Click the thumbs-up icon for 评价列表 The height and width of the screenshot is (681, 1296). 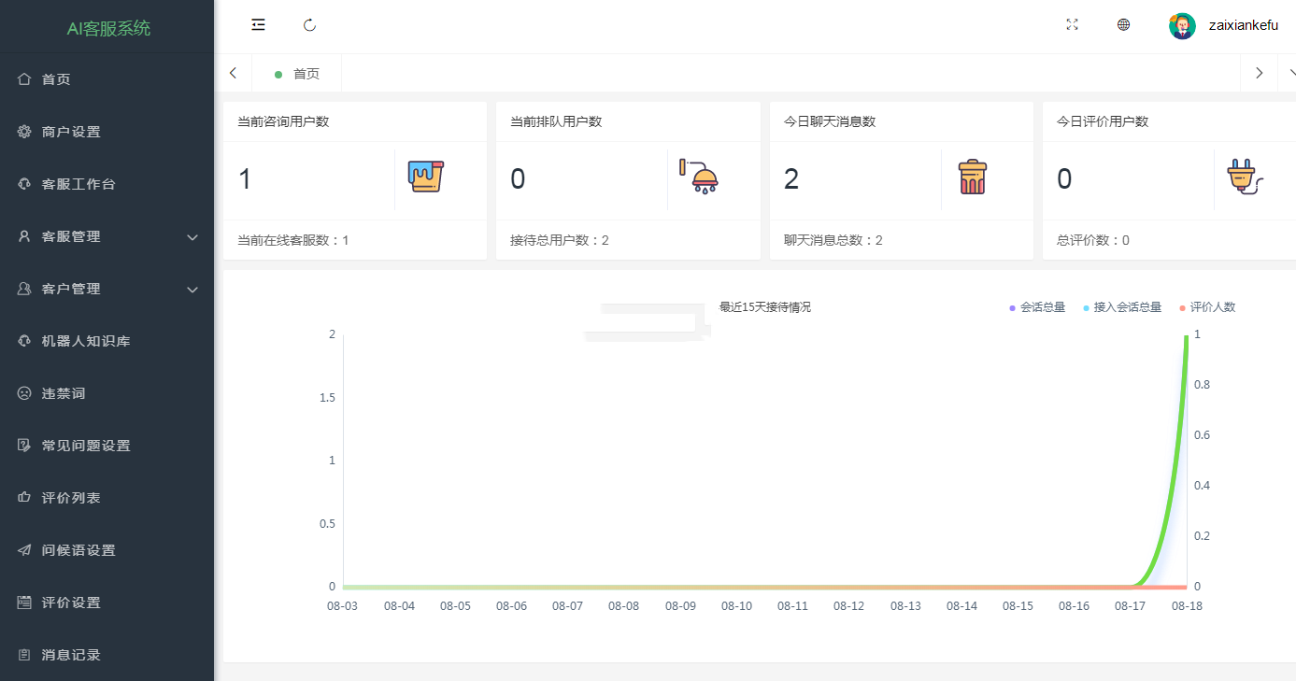pos(24,498)
